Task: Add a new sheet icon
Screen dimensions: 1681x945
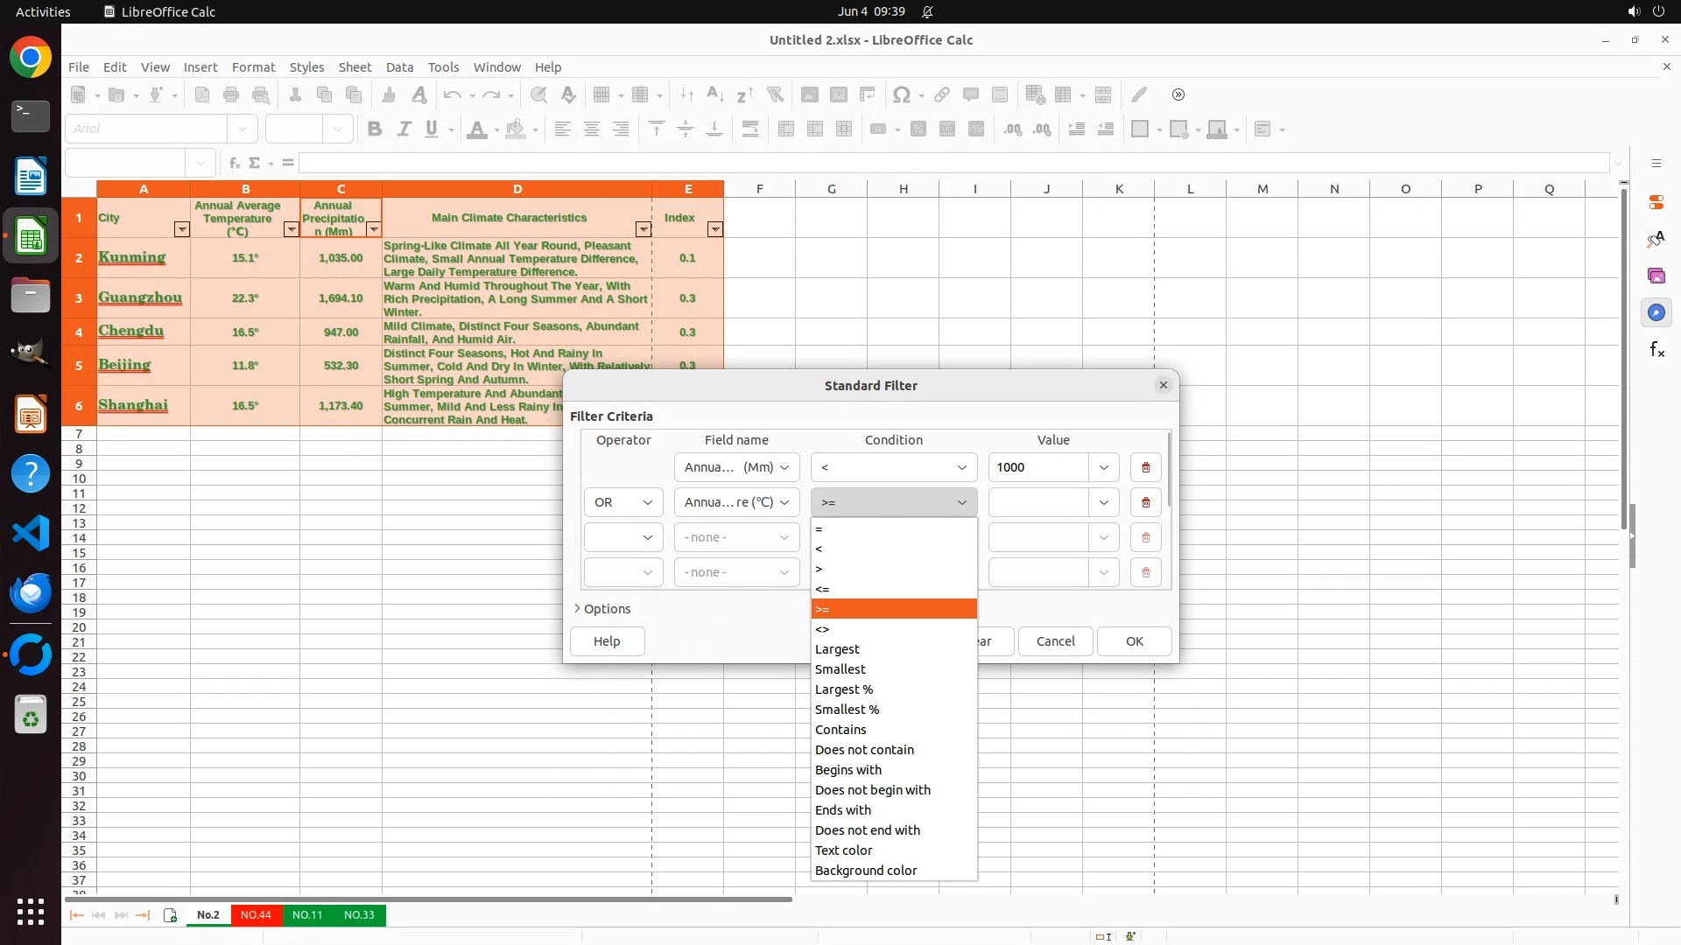Action: pos(170,915)
